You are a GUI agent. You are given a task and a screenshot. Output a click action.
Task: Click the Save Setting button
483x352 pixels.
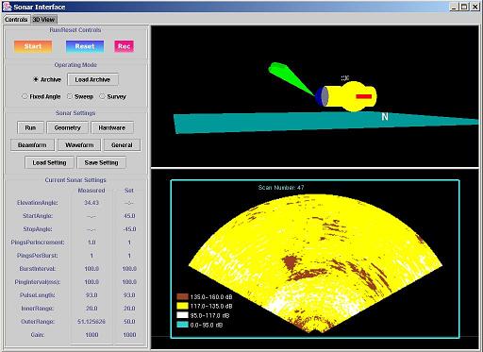pos(102,162)
